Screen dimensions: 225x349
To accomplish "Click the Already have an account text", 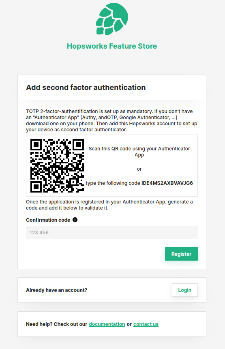I will tap(56, 290).
